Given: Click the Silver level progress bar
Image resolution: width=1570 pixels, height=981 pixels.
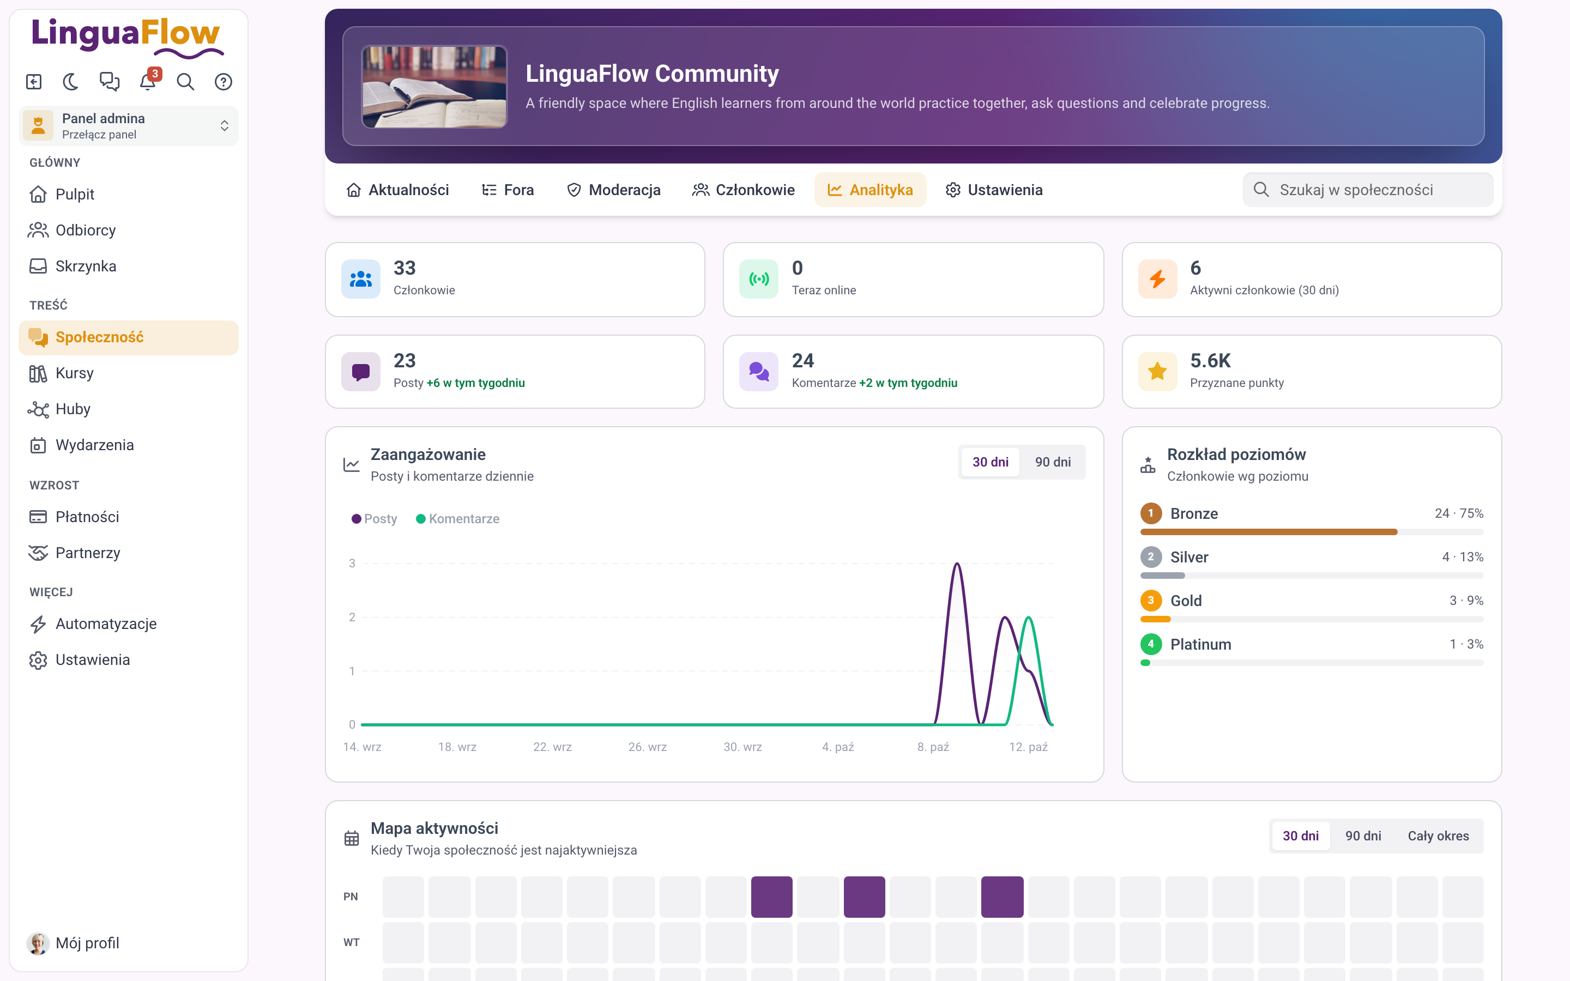Looking at the screenshot, I should click(x=1311, y=576).
